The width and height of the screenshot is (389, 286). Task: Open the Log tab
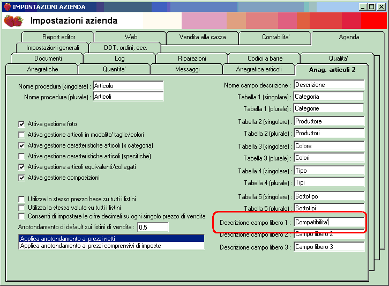click(x=119, y=58)
